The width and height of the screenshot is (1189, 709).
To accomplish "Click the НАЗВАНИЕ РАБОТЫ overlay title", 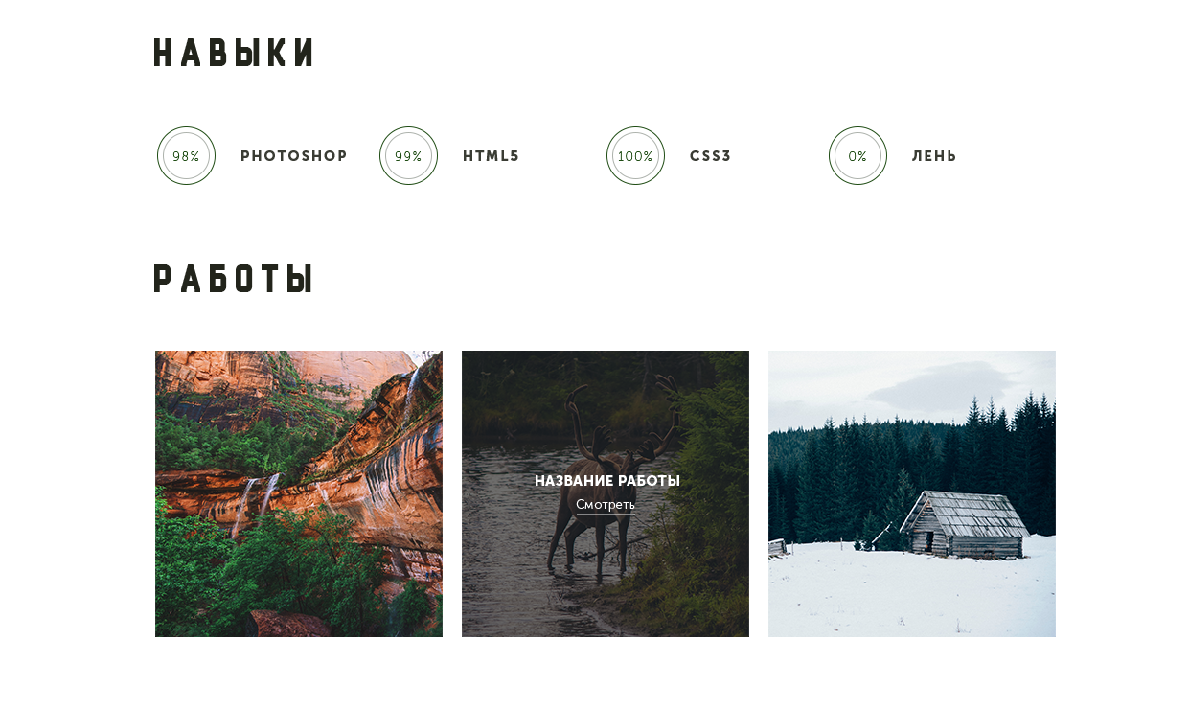I will pyautogui.click(x=607, y=481).
